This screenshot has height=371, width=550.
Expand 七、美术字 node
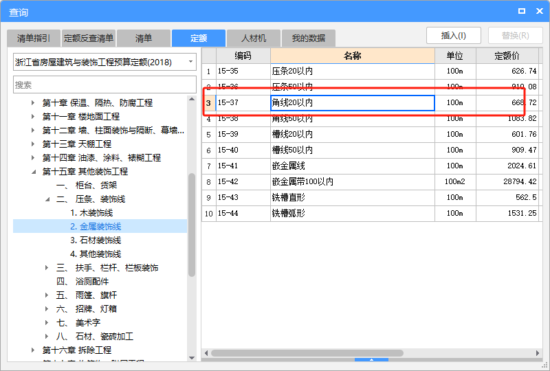47,323
